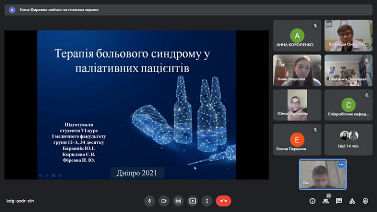Open meeting details info icon
This screenshot has width=377, height=212.
pos(312,201)
